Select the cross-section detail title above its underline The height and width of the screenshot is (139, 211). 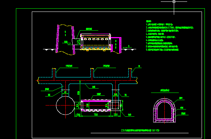(165, 90)
